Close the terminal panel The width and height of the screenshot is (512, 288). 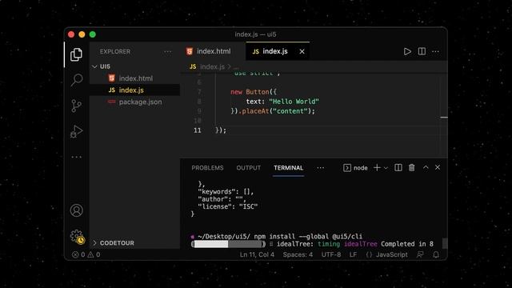click(x=438, y=167)
